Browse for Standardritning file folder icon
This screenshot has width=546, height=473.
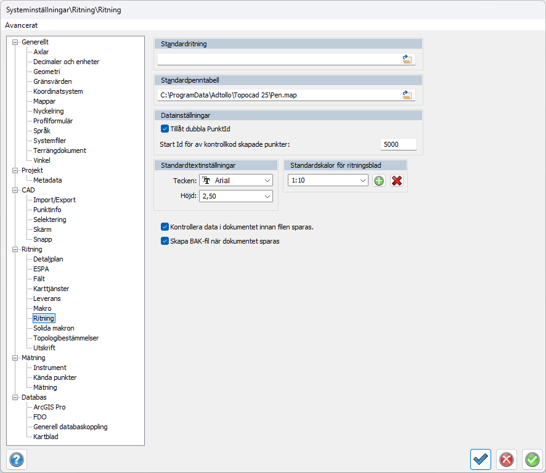click(x=407, y=60)
